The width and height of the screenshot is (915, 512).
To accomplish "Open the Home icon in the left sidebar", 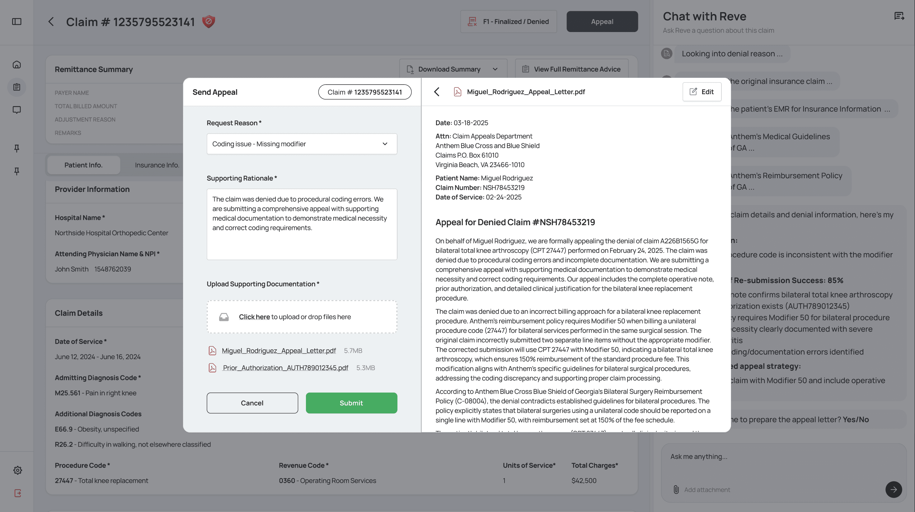I will click(x=17, y=65).
